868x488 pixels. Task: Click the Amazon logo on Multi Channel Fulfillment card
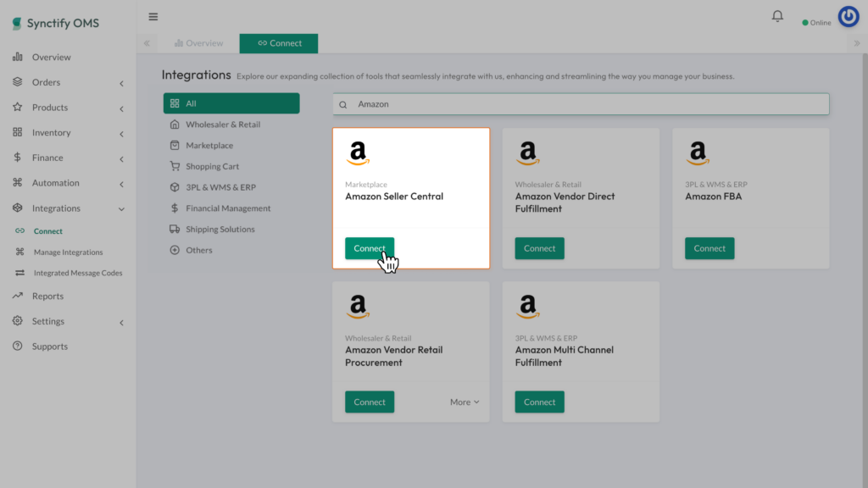527,307
